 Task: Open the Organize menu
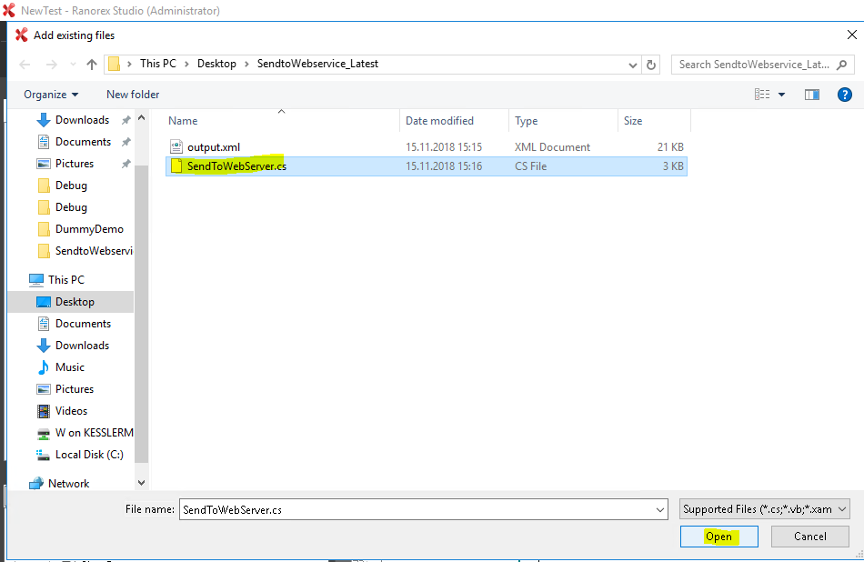(x=51, y=95)
